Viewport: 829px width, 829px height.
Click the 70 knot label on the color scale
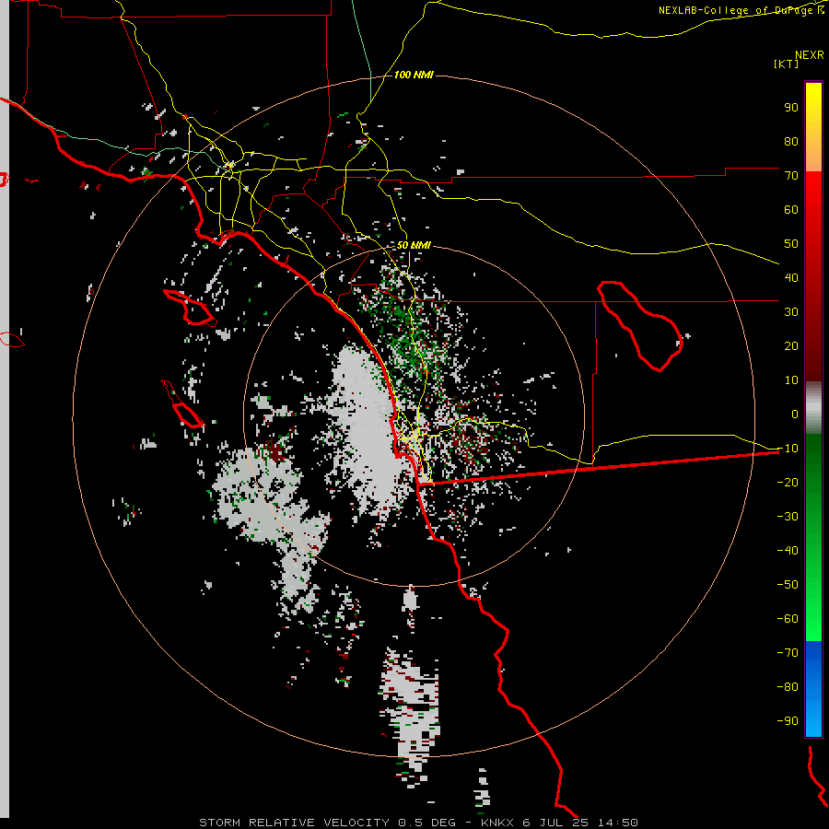(791, 176)
